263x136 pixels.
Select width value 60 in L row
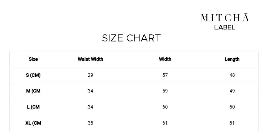(165, 107)
